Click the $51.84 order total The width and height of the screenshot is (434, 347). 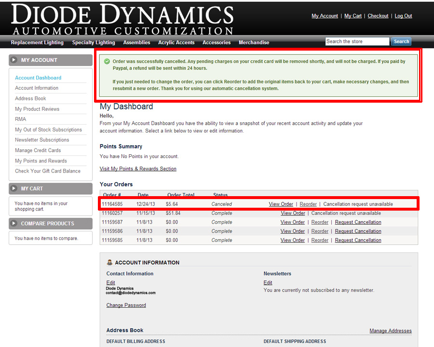click(x=173, y=213)
